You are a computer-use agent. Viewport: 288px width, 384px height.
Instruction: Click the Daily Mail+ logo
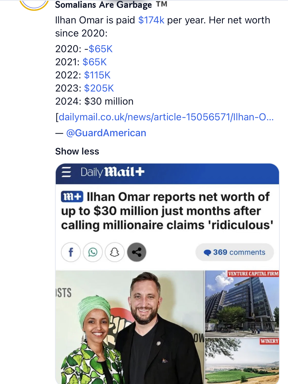(113, 172)
